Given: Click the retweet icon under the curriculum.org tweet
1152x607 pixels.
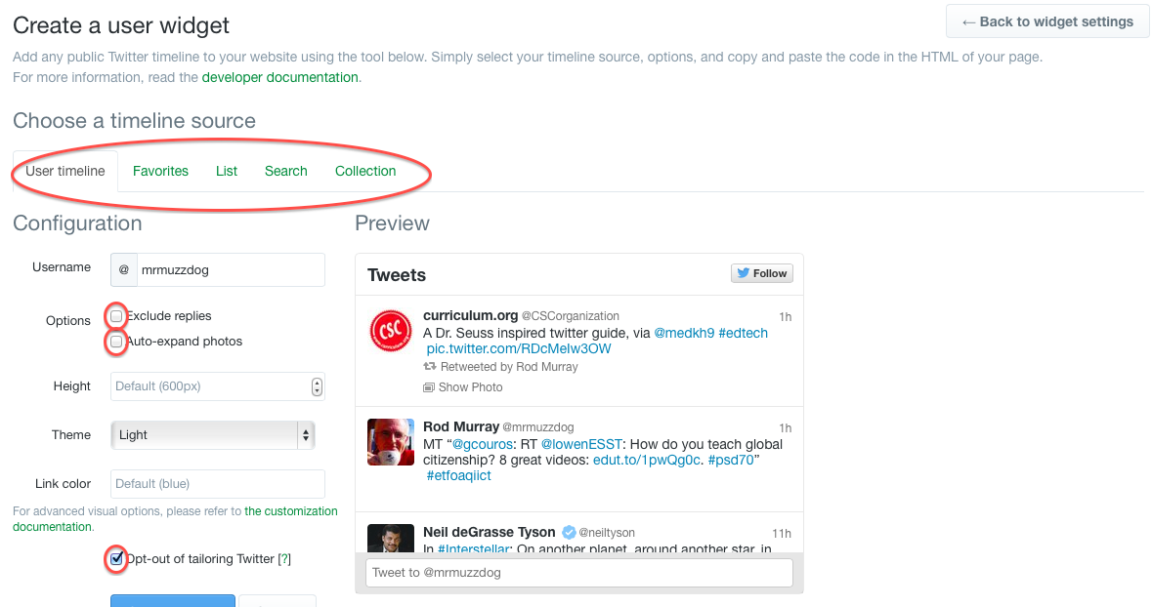Looking at the screenshot, I should [429, 367].
